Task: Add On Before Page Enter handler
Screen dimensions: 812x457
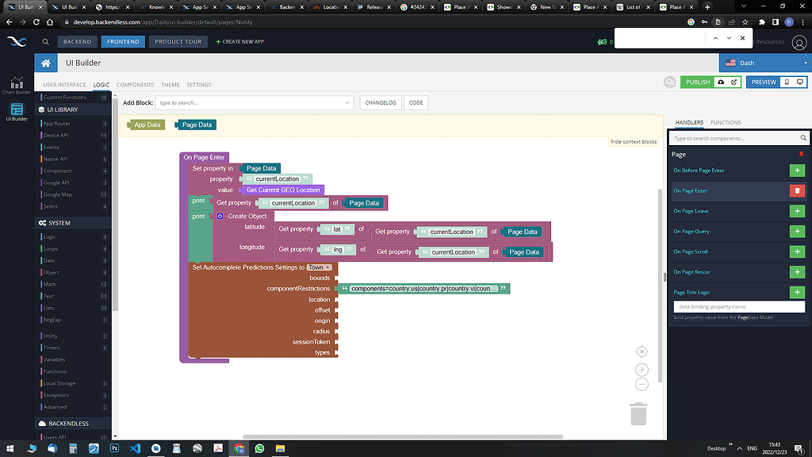Action: click(x=797, y=171)
